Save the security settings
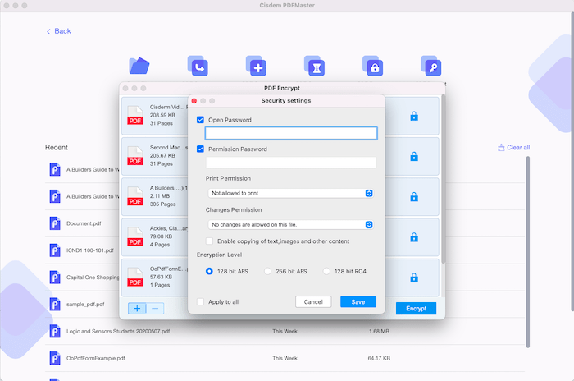 [x=358, y=302]
